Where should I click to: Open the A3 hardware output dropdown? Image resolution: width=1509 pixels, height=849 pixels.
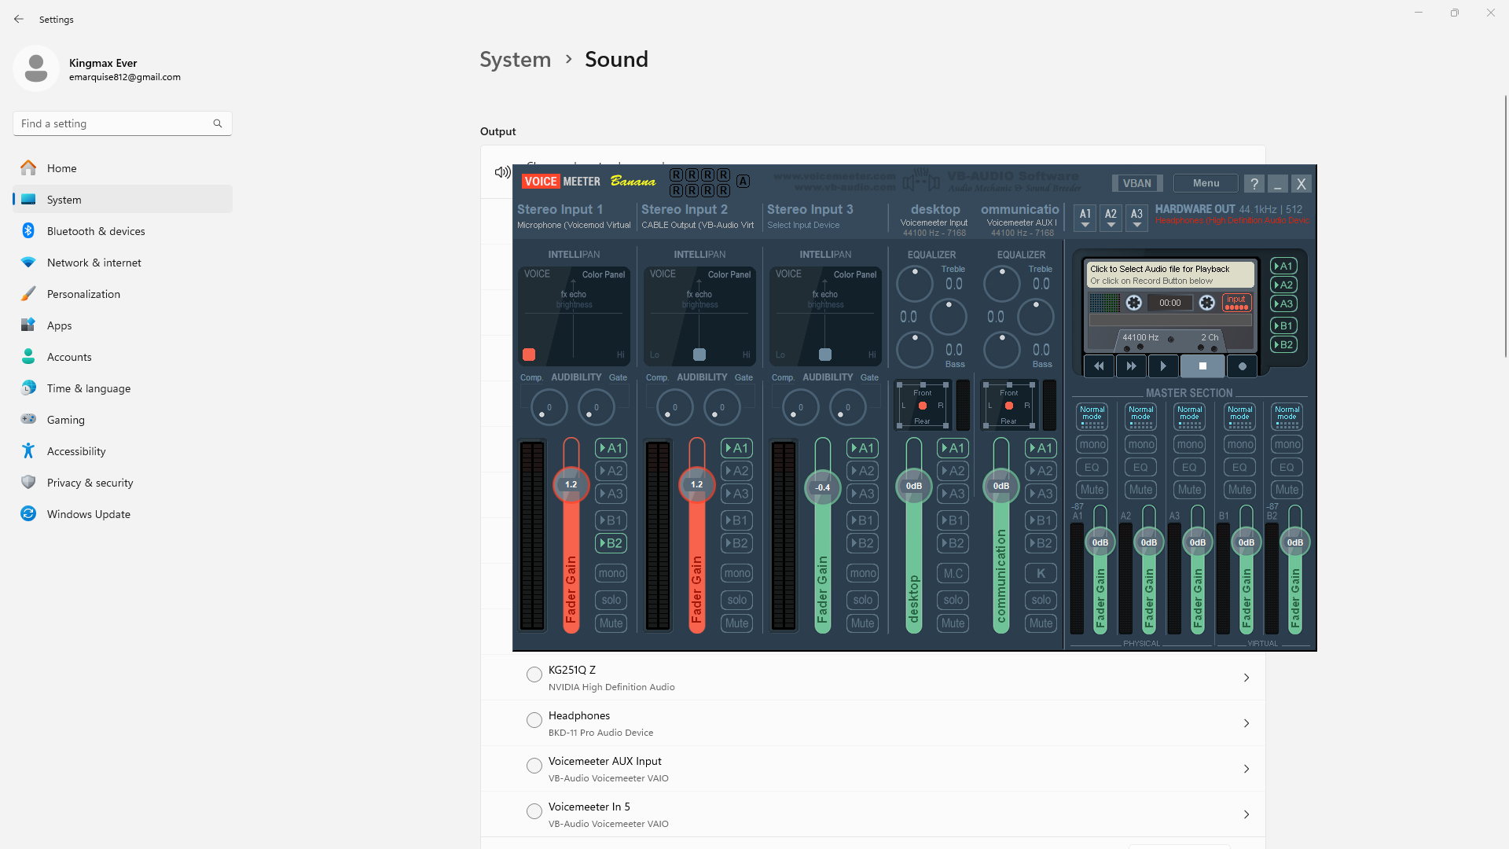(x=1136, y=217)
